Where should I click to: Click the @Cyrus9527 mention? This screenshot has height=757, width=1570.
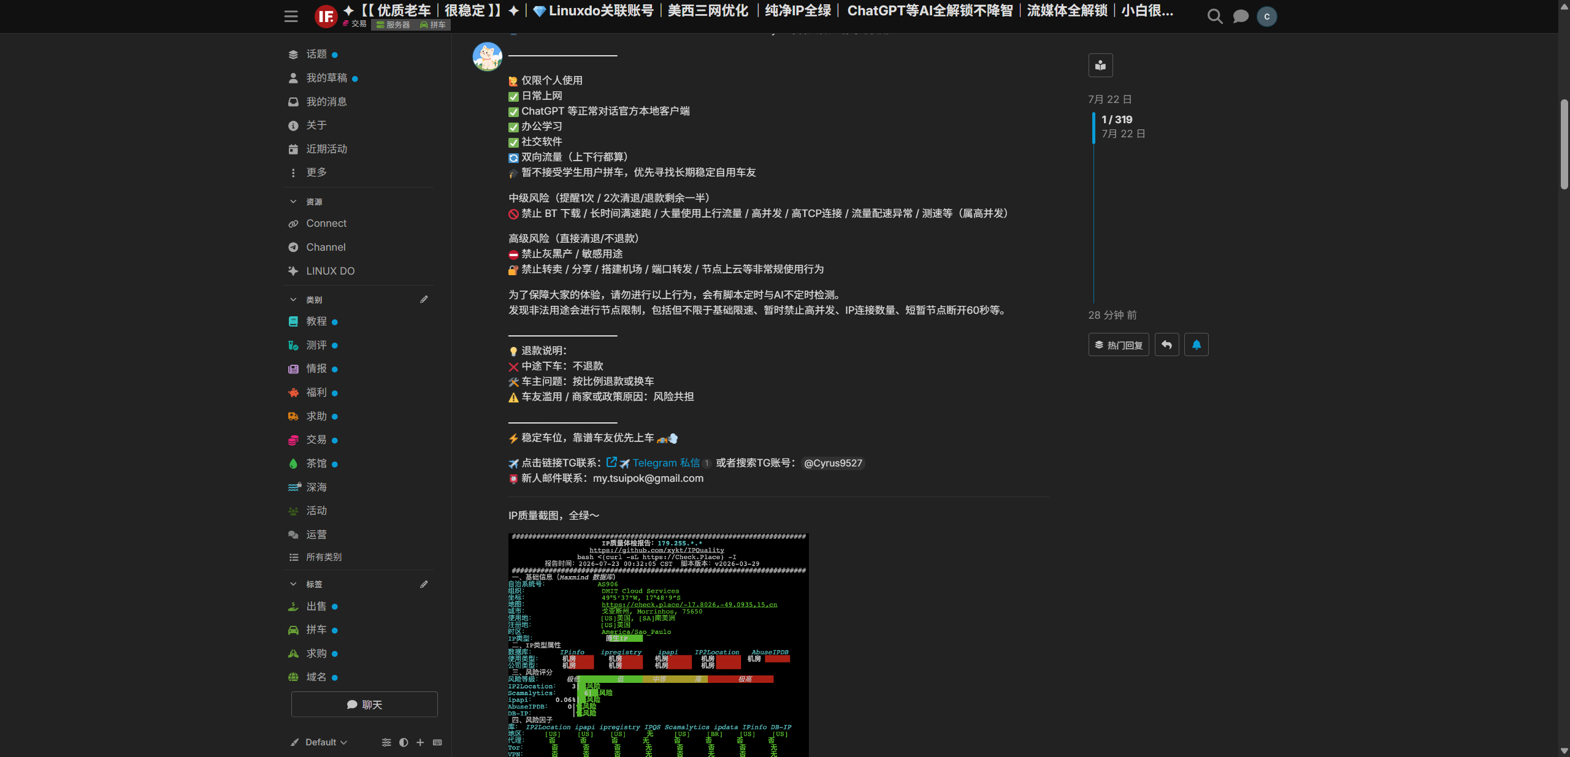click(x=833, y=463)
